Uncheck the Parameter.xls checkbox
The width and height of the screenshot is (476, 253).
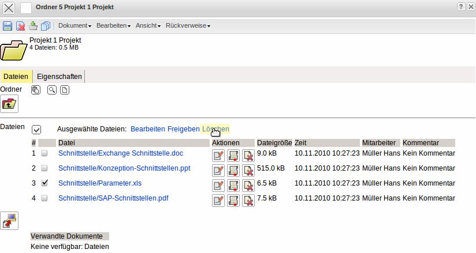(44, 183)
